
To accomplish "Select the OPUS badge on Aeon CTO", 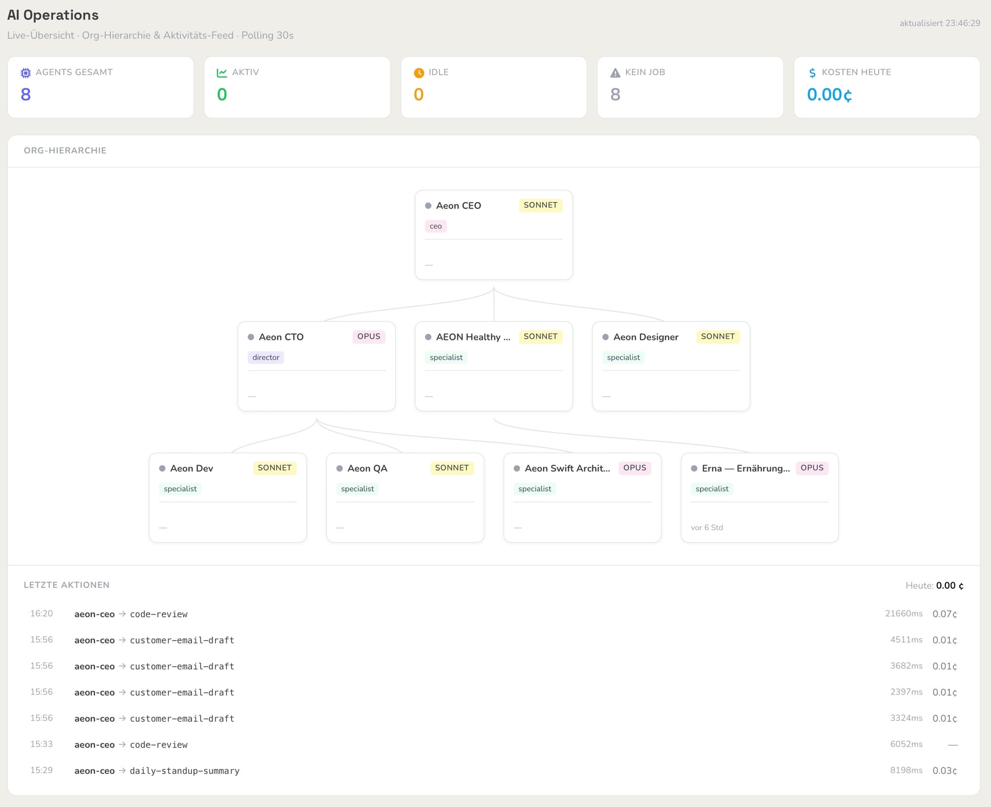I will click(369, 336).
